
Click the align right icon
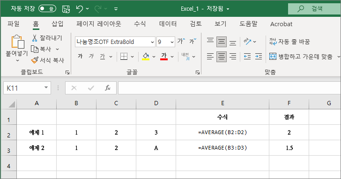coord(233,57)
